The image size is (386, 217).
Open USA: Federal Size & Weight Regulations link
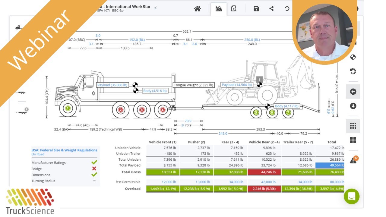pyautogui.click(x=65, y=150)
